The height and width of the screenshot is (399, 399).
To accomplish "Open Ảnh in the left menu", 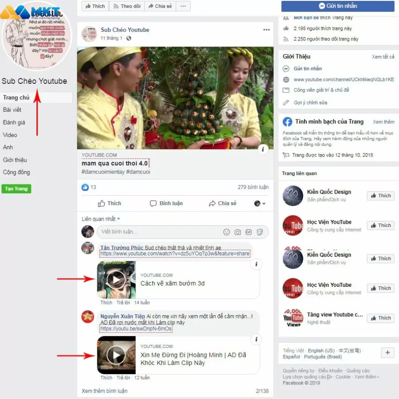I will pyautogui.click(x=8, y=147).
